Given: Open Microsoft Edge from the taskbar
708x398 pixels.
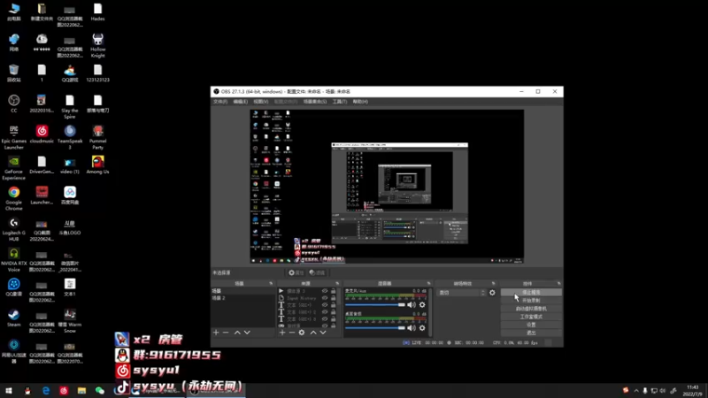Looking at the screenshot, I should tap(46, 391).
